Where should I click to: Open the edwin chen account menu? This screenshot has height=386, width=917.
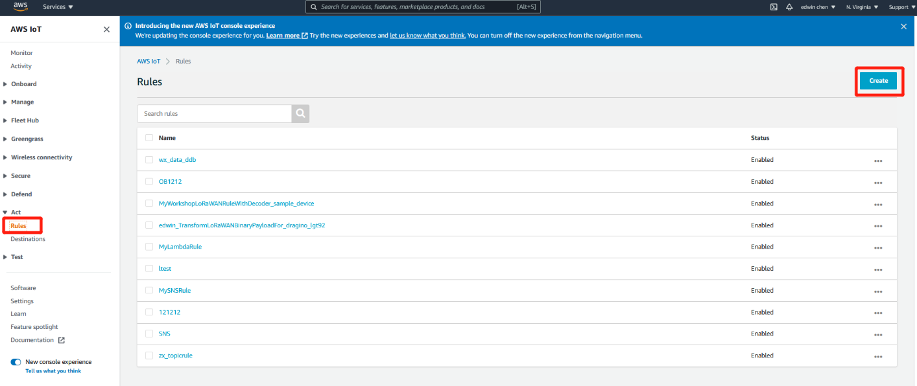[x=819, y=7]
